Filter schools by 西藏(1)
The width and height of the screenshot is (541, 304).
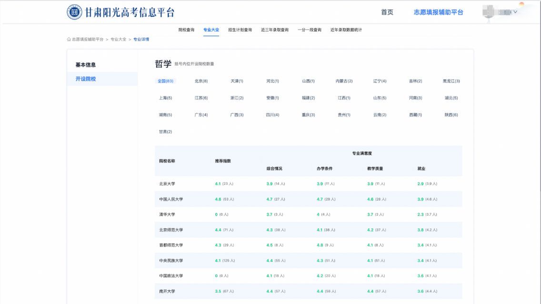(x=415, y=114)
